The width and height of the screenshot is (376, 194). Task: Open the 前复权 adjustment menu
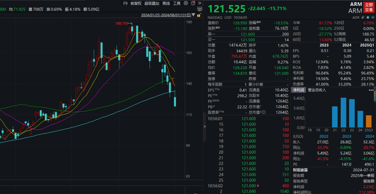pos(136,3)
